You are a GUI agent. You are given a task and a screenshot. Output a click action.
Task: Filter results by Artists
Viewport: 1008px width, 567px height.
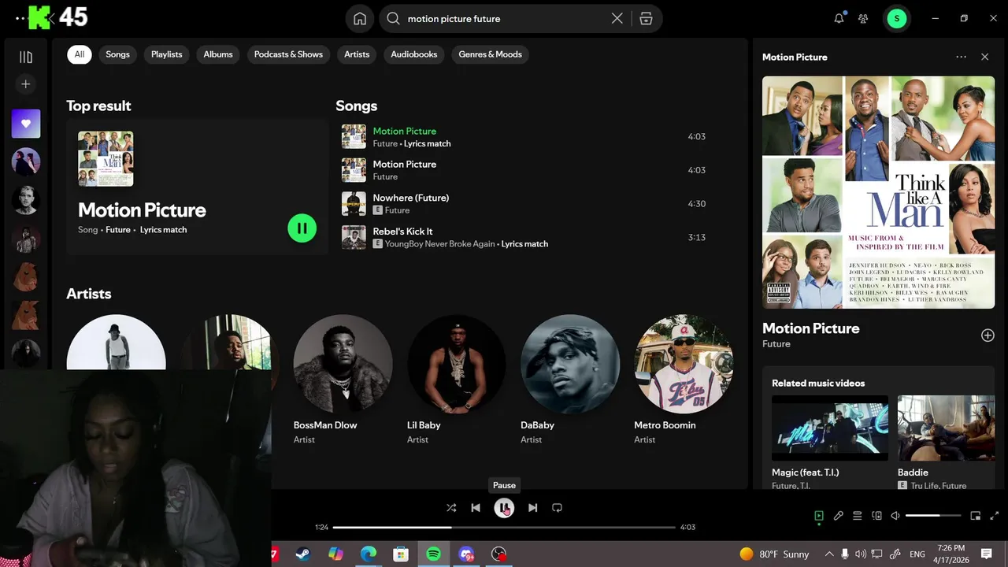pyautogui.click(x=357, y=54)
